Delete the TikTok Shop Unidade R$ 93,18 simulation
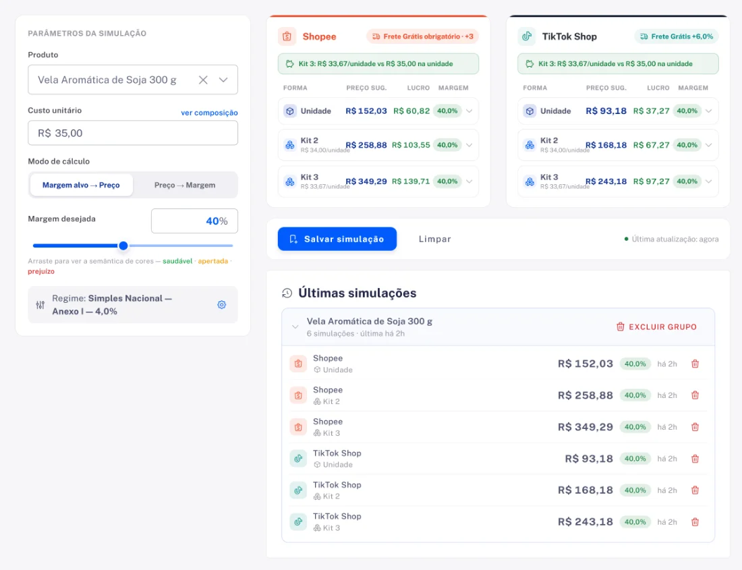742x570 pixels. [695, 459]
